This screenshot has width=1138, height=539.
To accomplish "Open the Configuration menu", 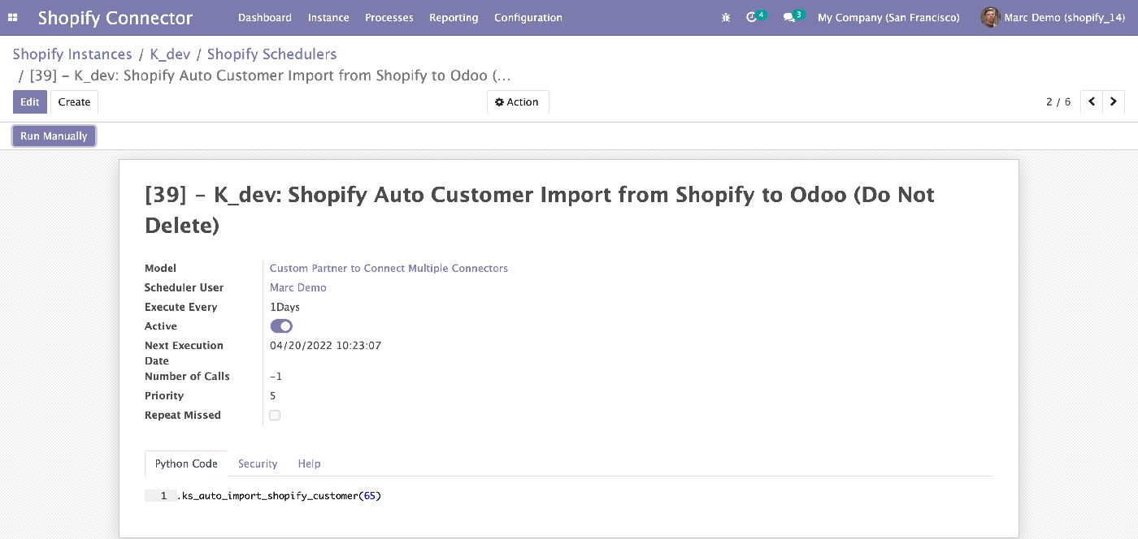I will point(528,17).
